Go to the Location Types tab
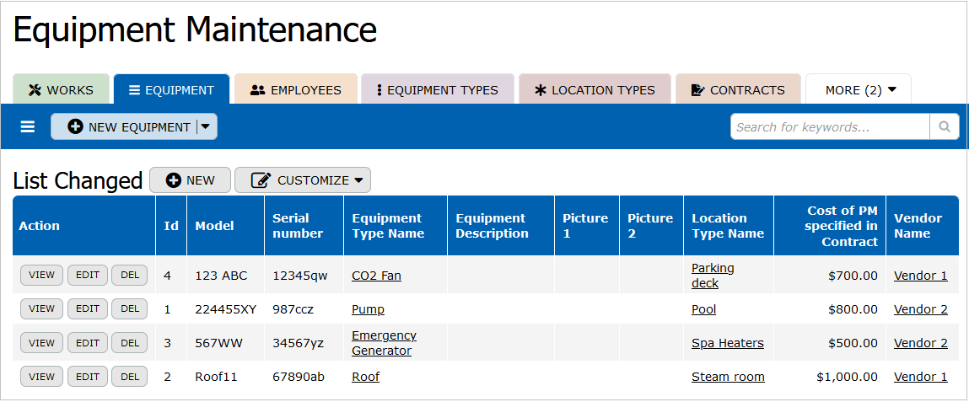Image resolution: width=969 pixels, height=402 pixels. click(594, 90)
